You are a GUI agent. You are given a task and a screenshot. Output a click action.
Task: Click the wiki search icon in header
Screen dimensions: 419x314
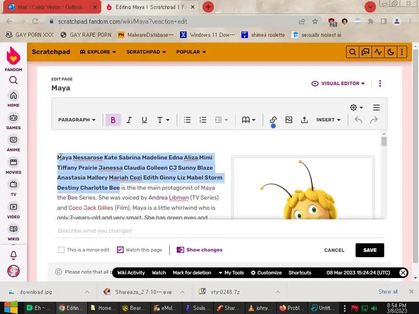[x=352, y=52]
